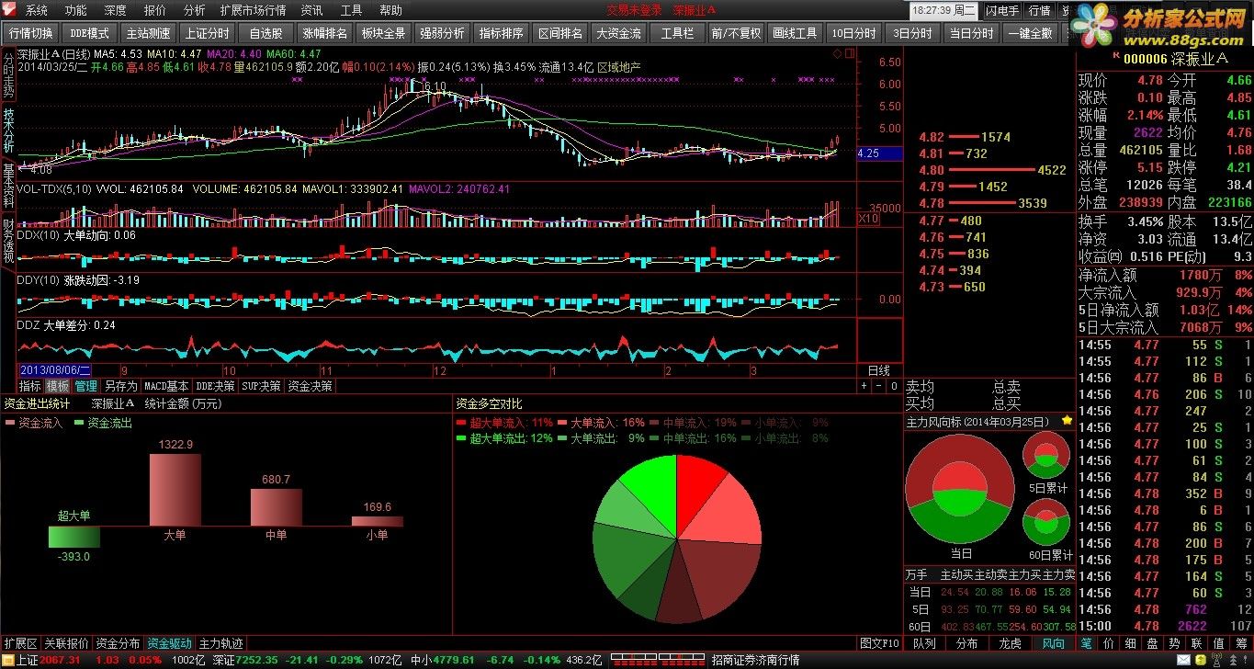Toggle 前/不复权 price adjustment
This screenshot has width=1254, height=669.
[737, 33]
